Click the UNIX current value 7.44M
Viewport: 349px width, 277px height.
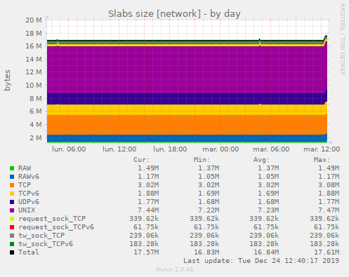(x=148, y=210)
